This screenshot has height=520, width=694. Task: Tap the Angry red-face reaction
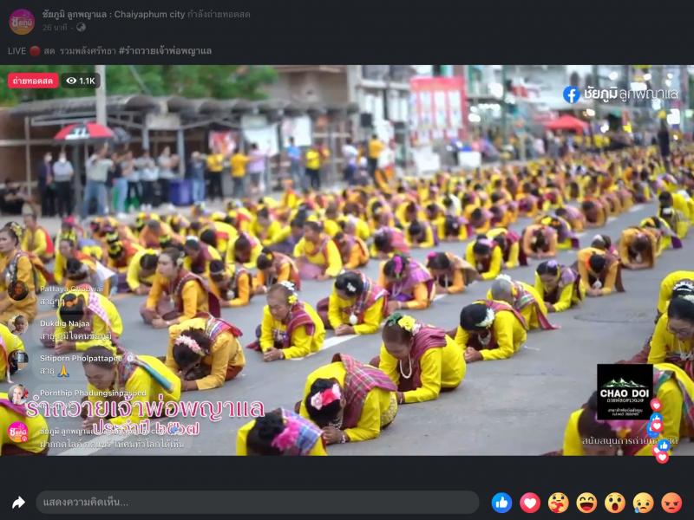(671, 503)
